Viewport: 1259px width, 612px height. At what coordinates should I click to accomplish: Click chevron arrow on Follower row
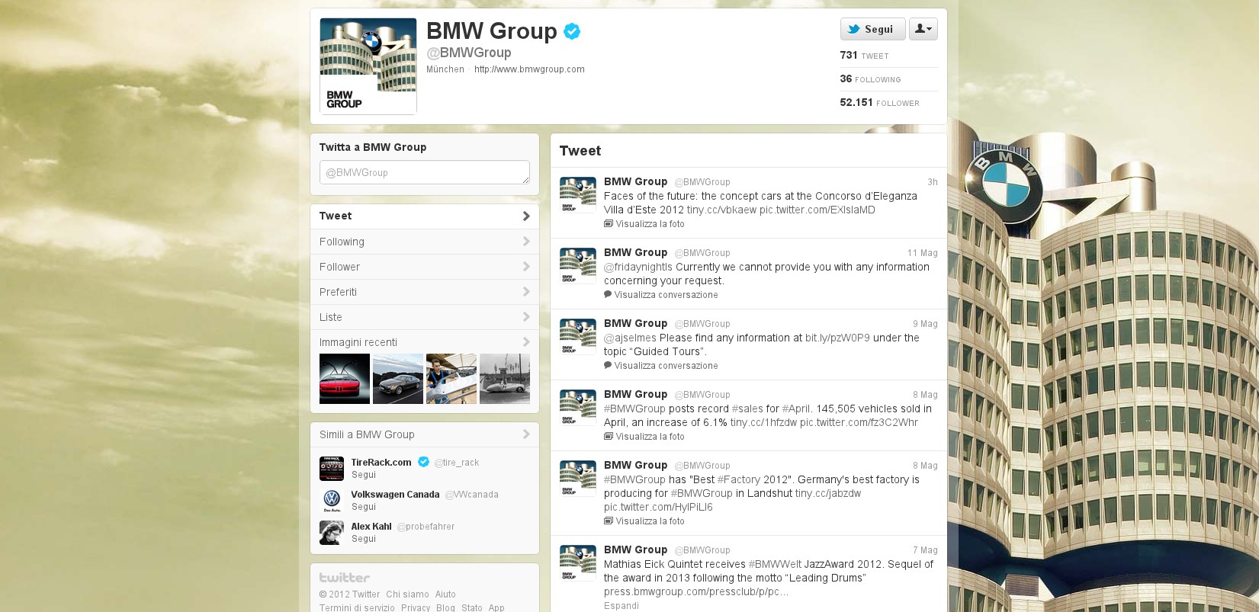[x=526, y=267]
